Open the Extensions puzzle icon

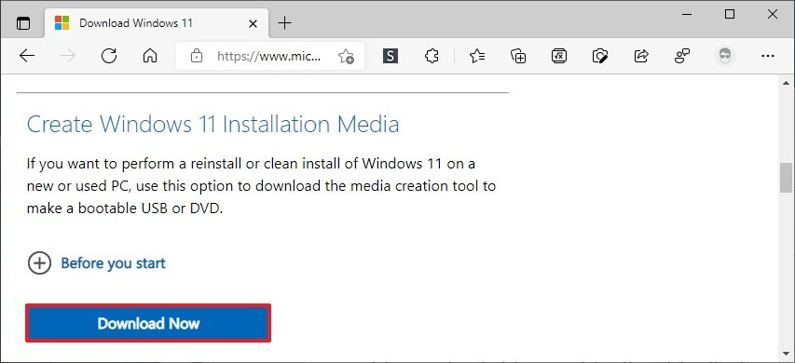(432, 56)
